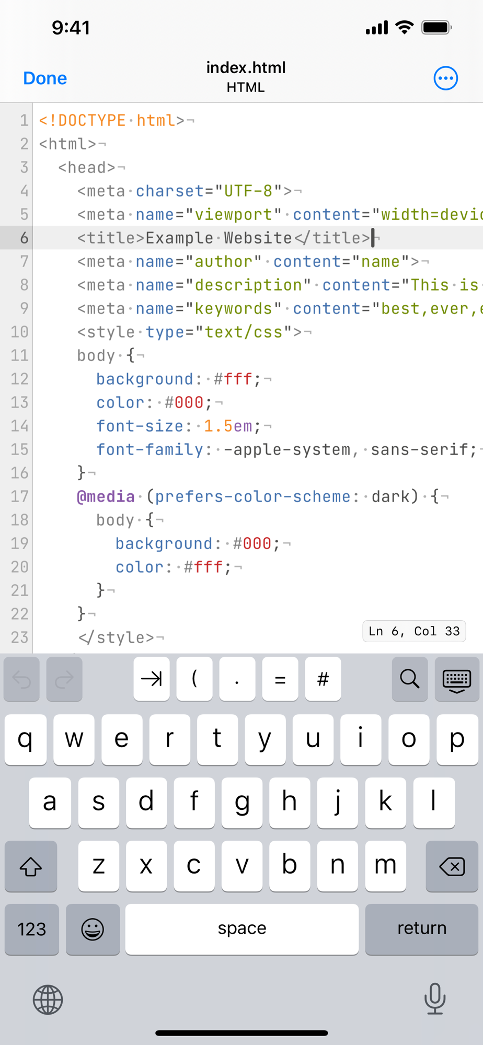Open the emoji keyboard
The width and height of the screenshot is (483, 1045).
click(x=93, y=930)
